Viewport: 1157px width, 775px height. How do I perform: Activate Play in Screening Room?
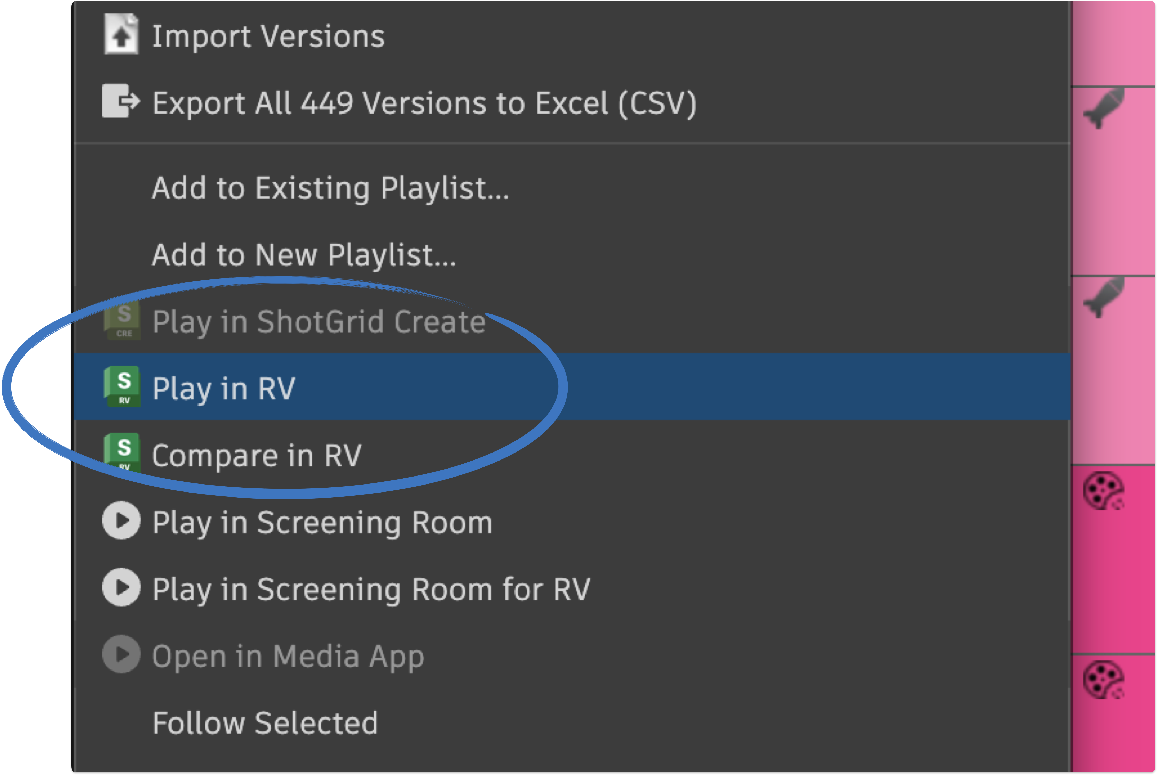tap(322, 522)
